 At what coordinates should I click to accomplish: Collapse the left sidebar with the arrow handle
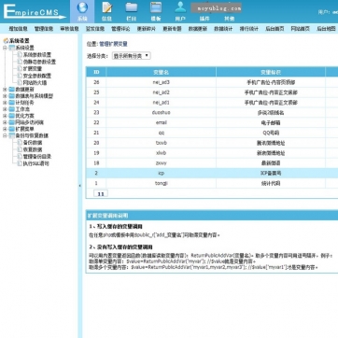79,186
